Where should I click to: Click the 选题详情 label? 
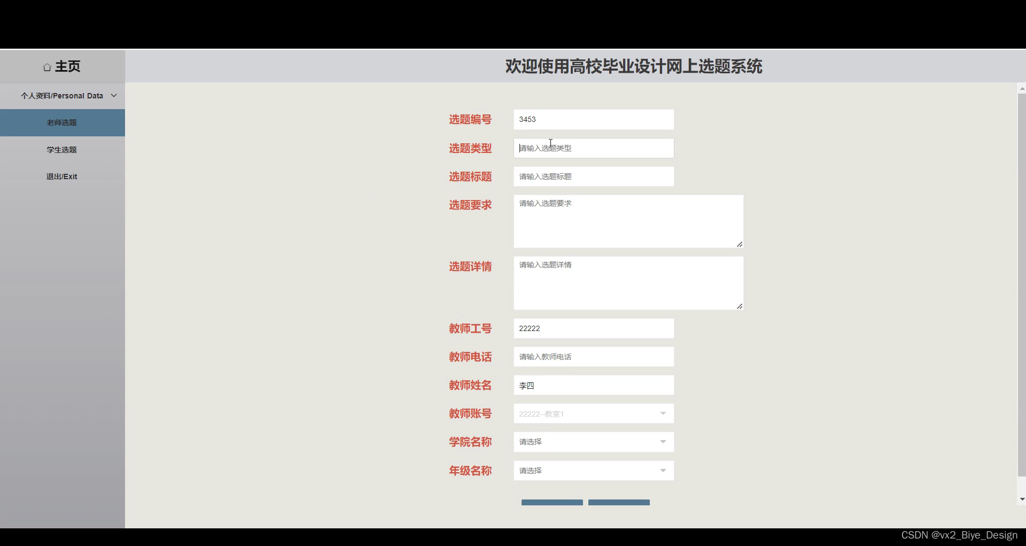click(x=470, y=266)
